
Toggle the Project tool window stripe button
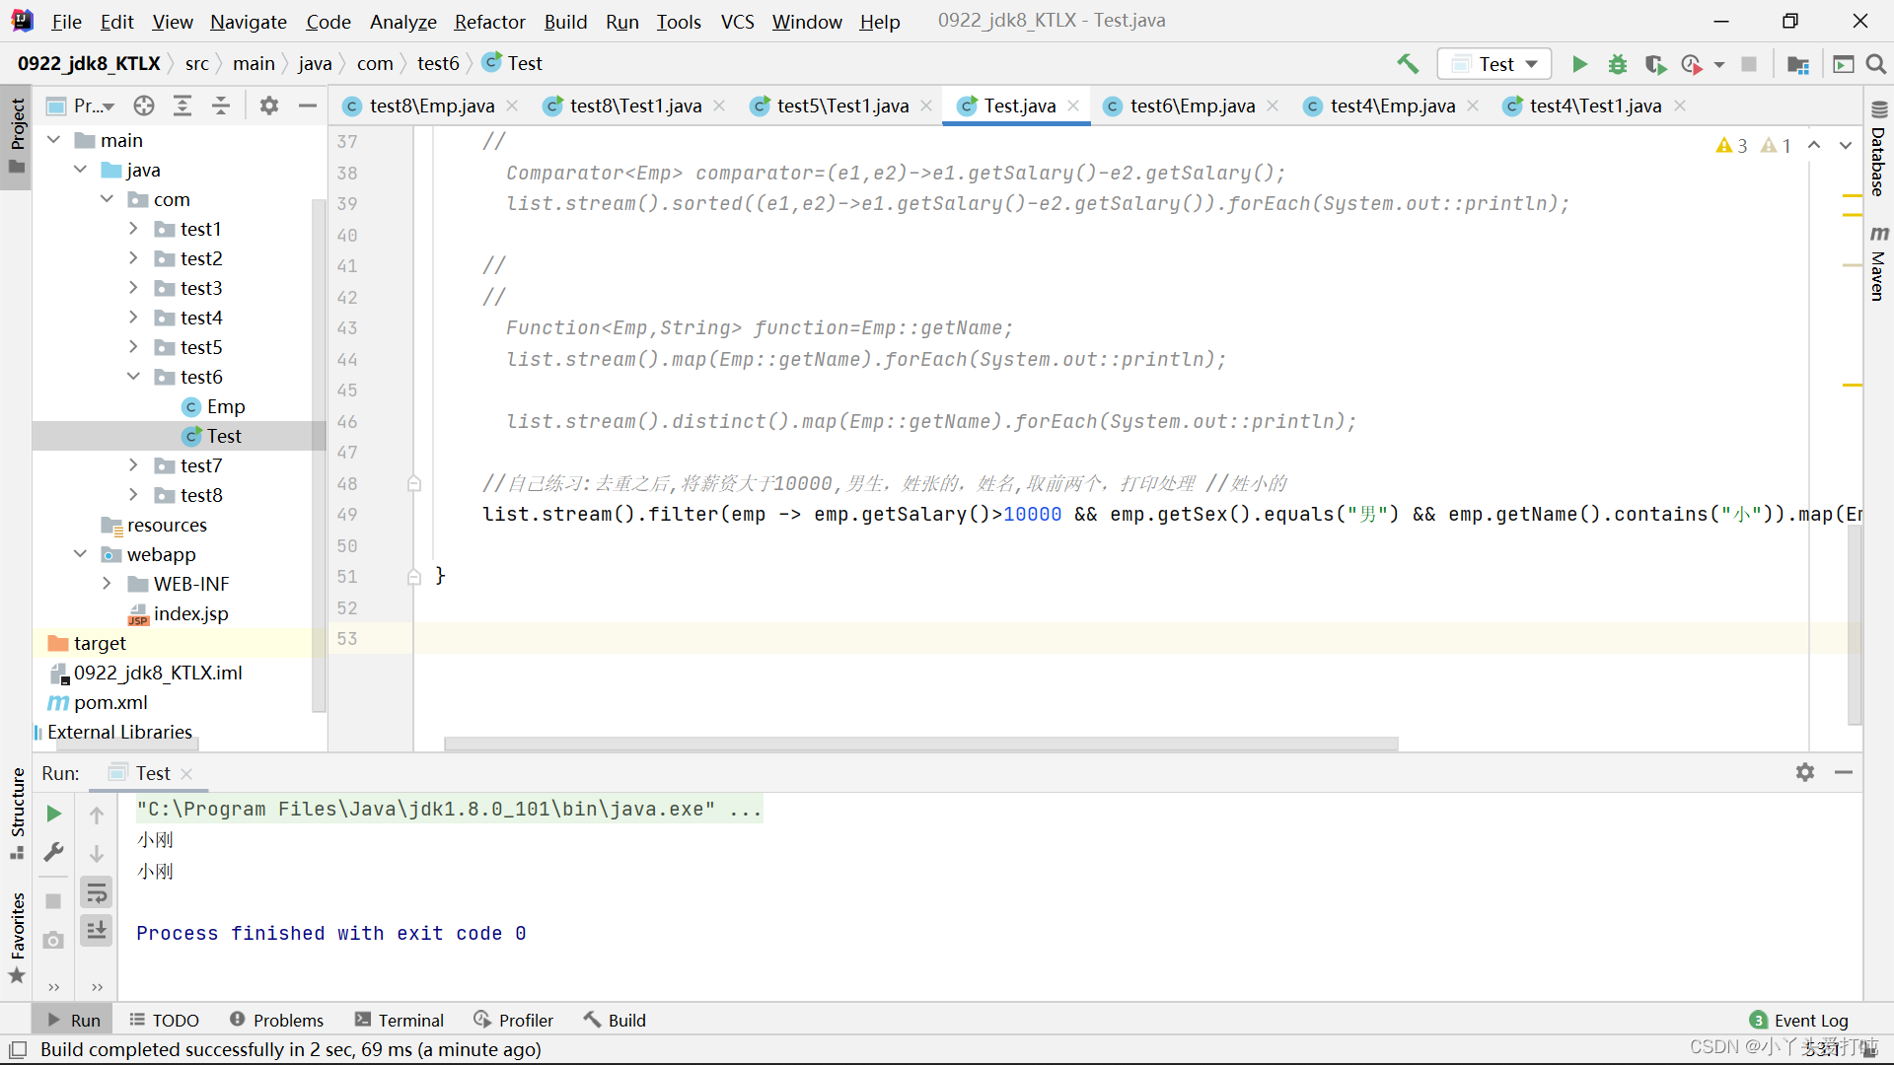tap(17, 136)
